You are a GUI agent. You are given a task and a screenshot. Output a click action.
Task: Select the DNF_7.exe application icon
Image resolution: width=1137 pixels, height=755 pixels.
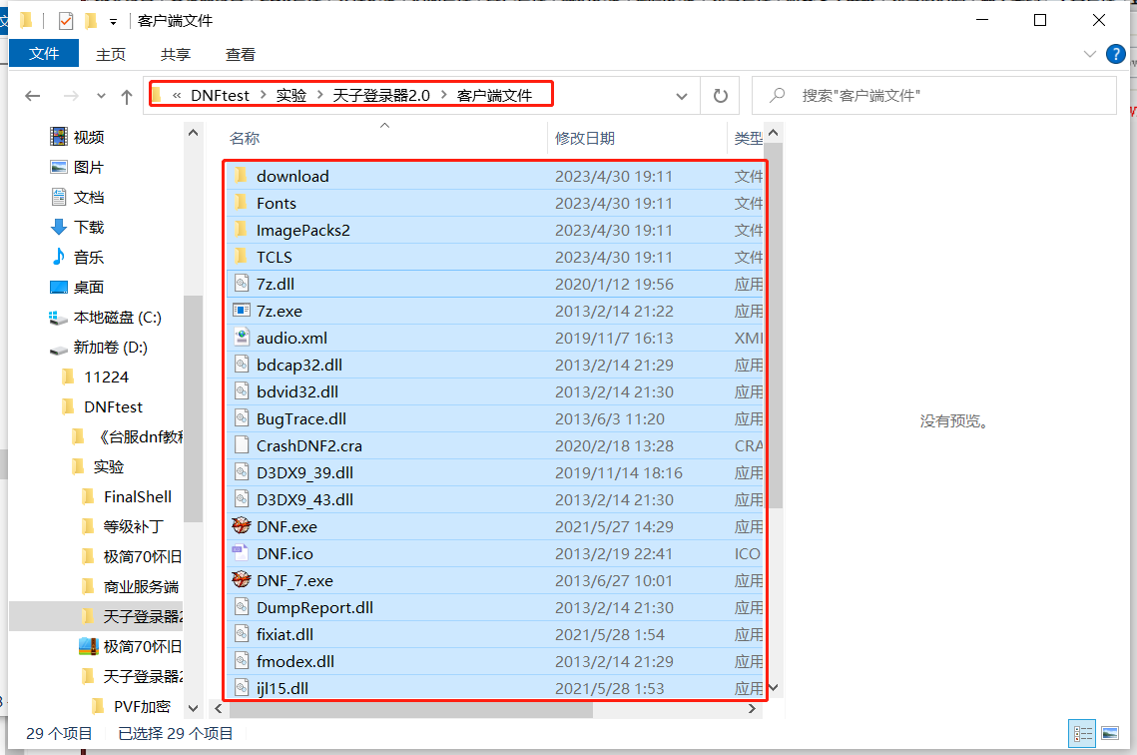tap(242, 579)
